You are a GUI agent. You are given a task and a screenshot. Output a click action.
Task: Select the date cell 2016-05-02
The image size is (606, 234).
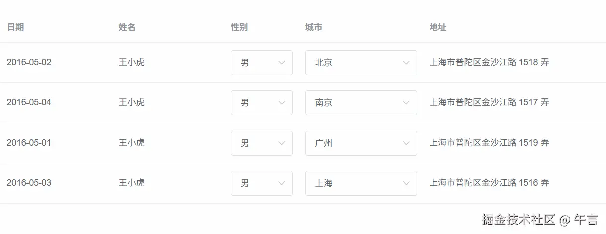[x=29, y=62]
